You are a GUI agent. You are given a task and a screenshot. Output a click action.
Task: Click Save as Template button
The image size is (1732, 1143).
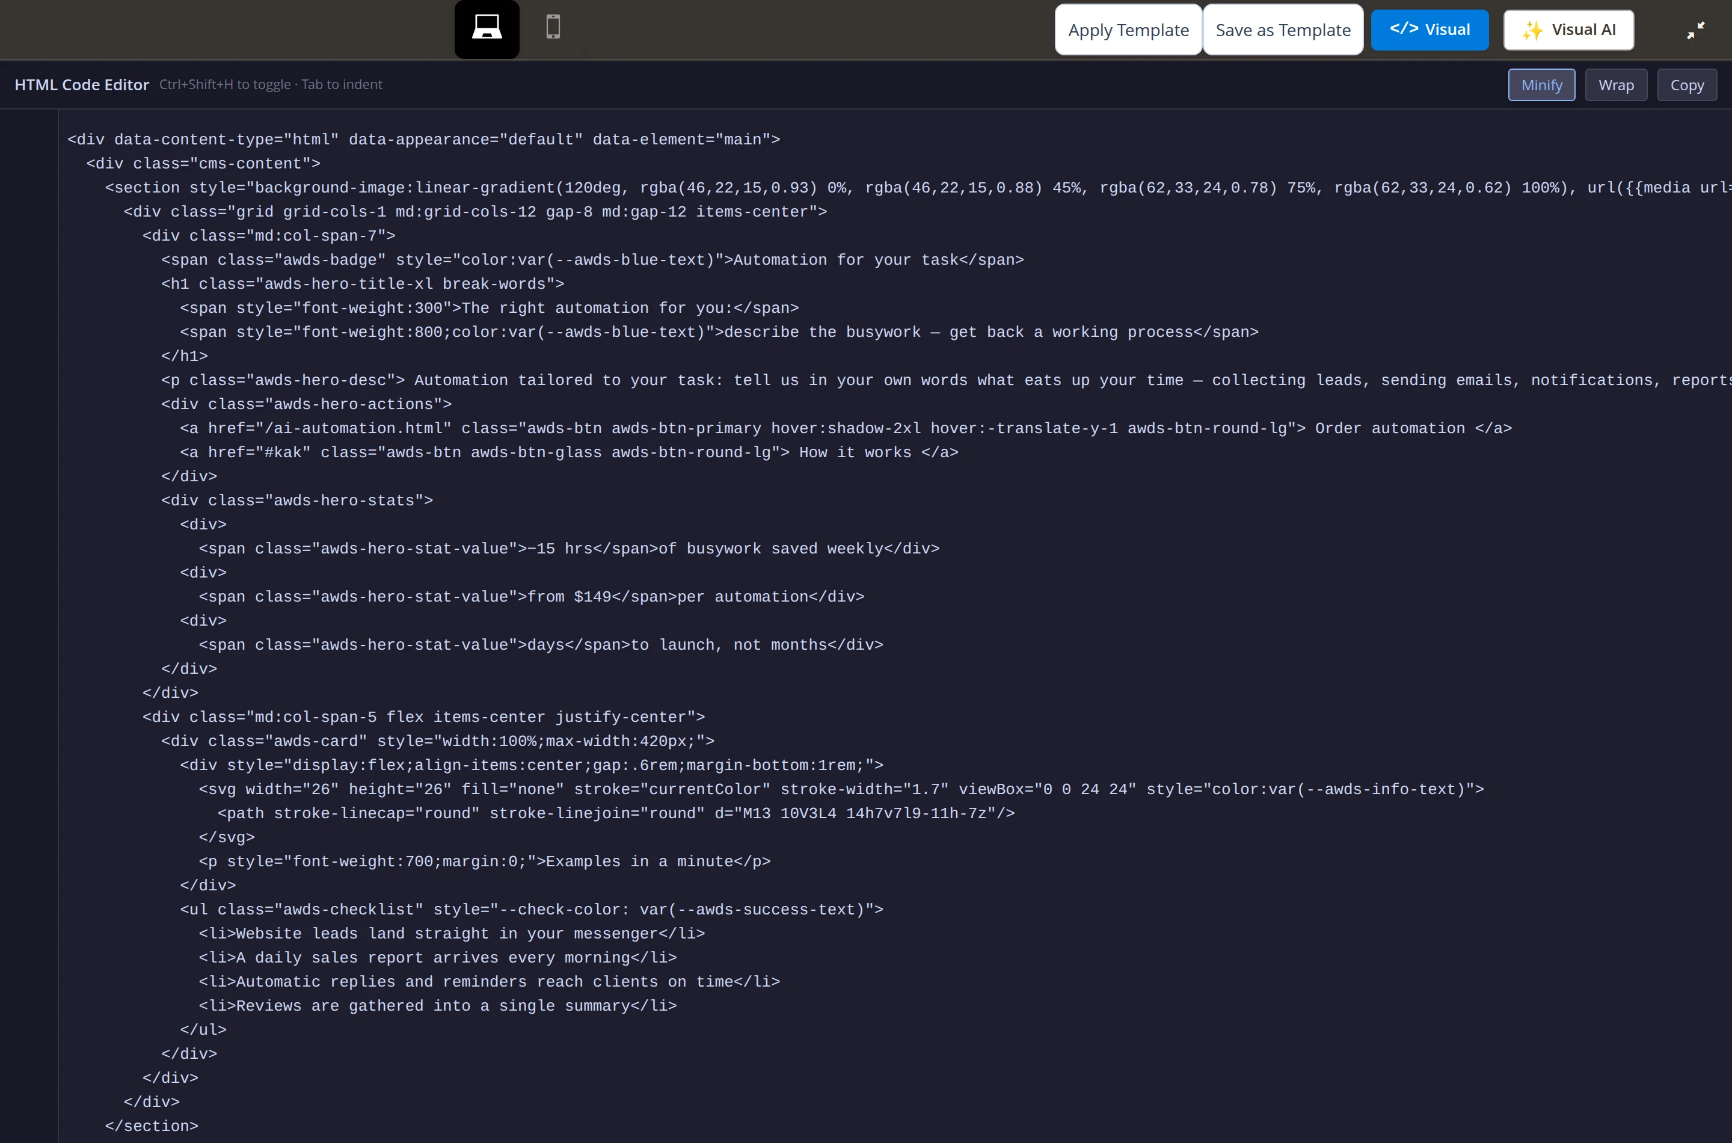1282,30
